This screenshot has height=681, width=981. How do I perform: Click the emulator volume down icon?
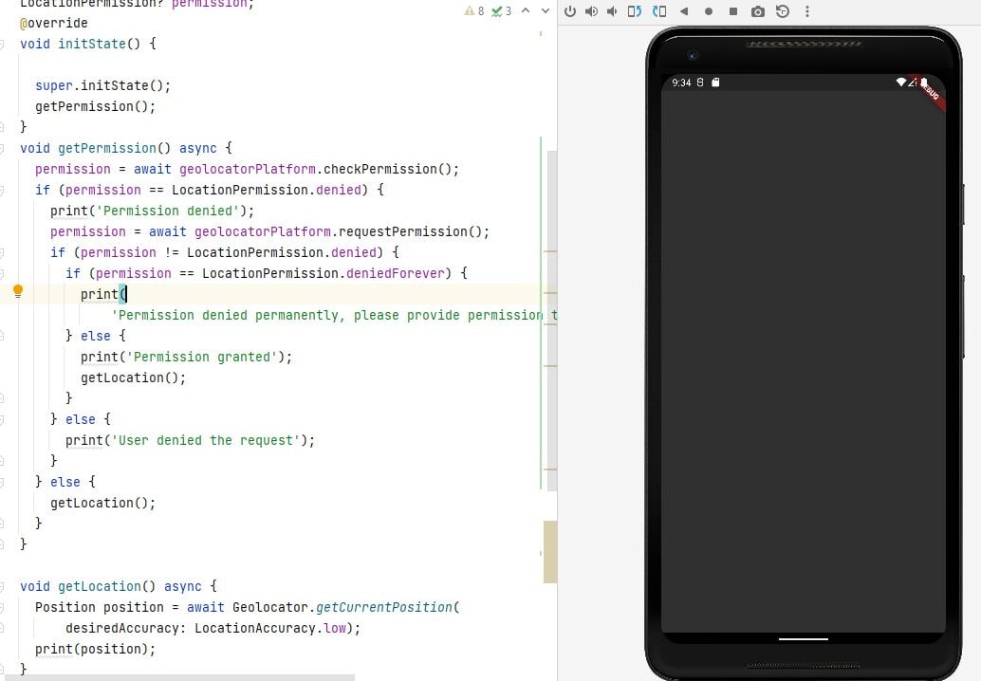tap(612, 11)
